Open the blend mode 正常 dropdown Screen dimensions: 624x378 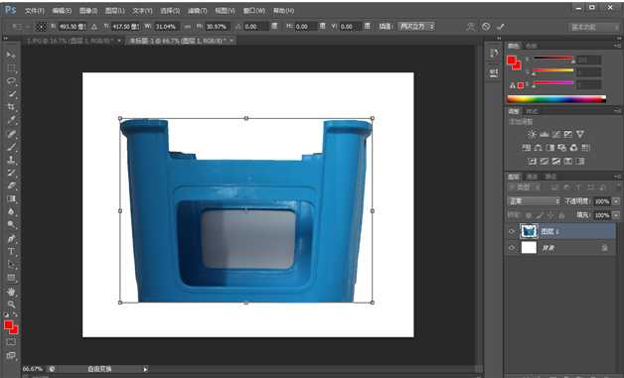534,201
